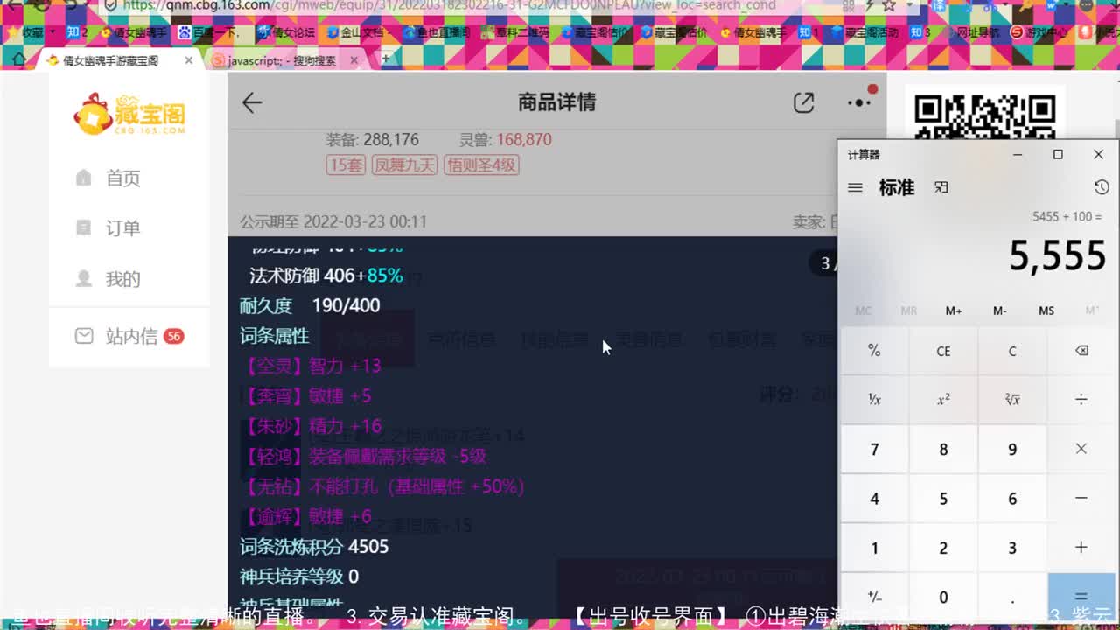1120x630 pixels.
Task: Click calculator M- memory subtract
Action: coord(1000,311)
